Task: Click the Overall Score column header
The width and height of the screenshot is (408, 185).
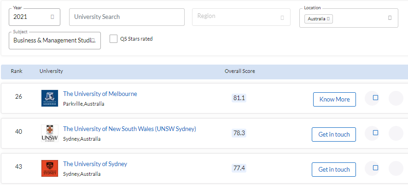Action: point(240,71)
